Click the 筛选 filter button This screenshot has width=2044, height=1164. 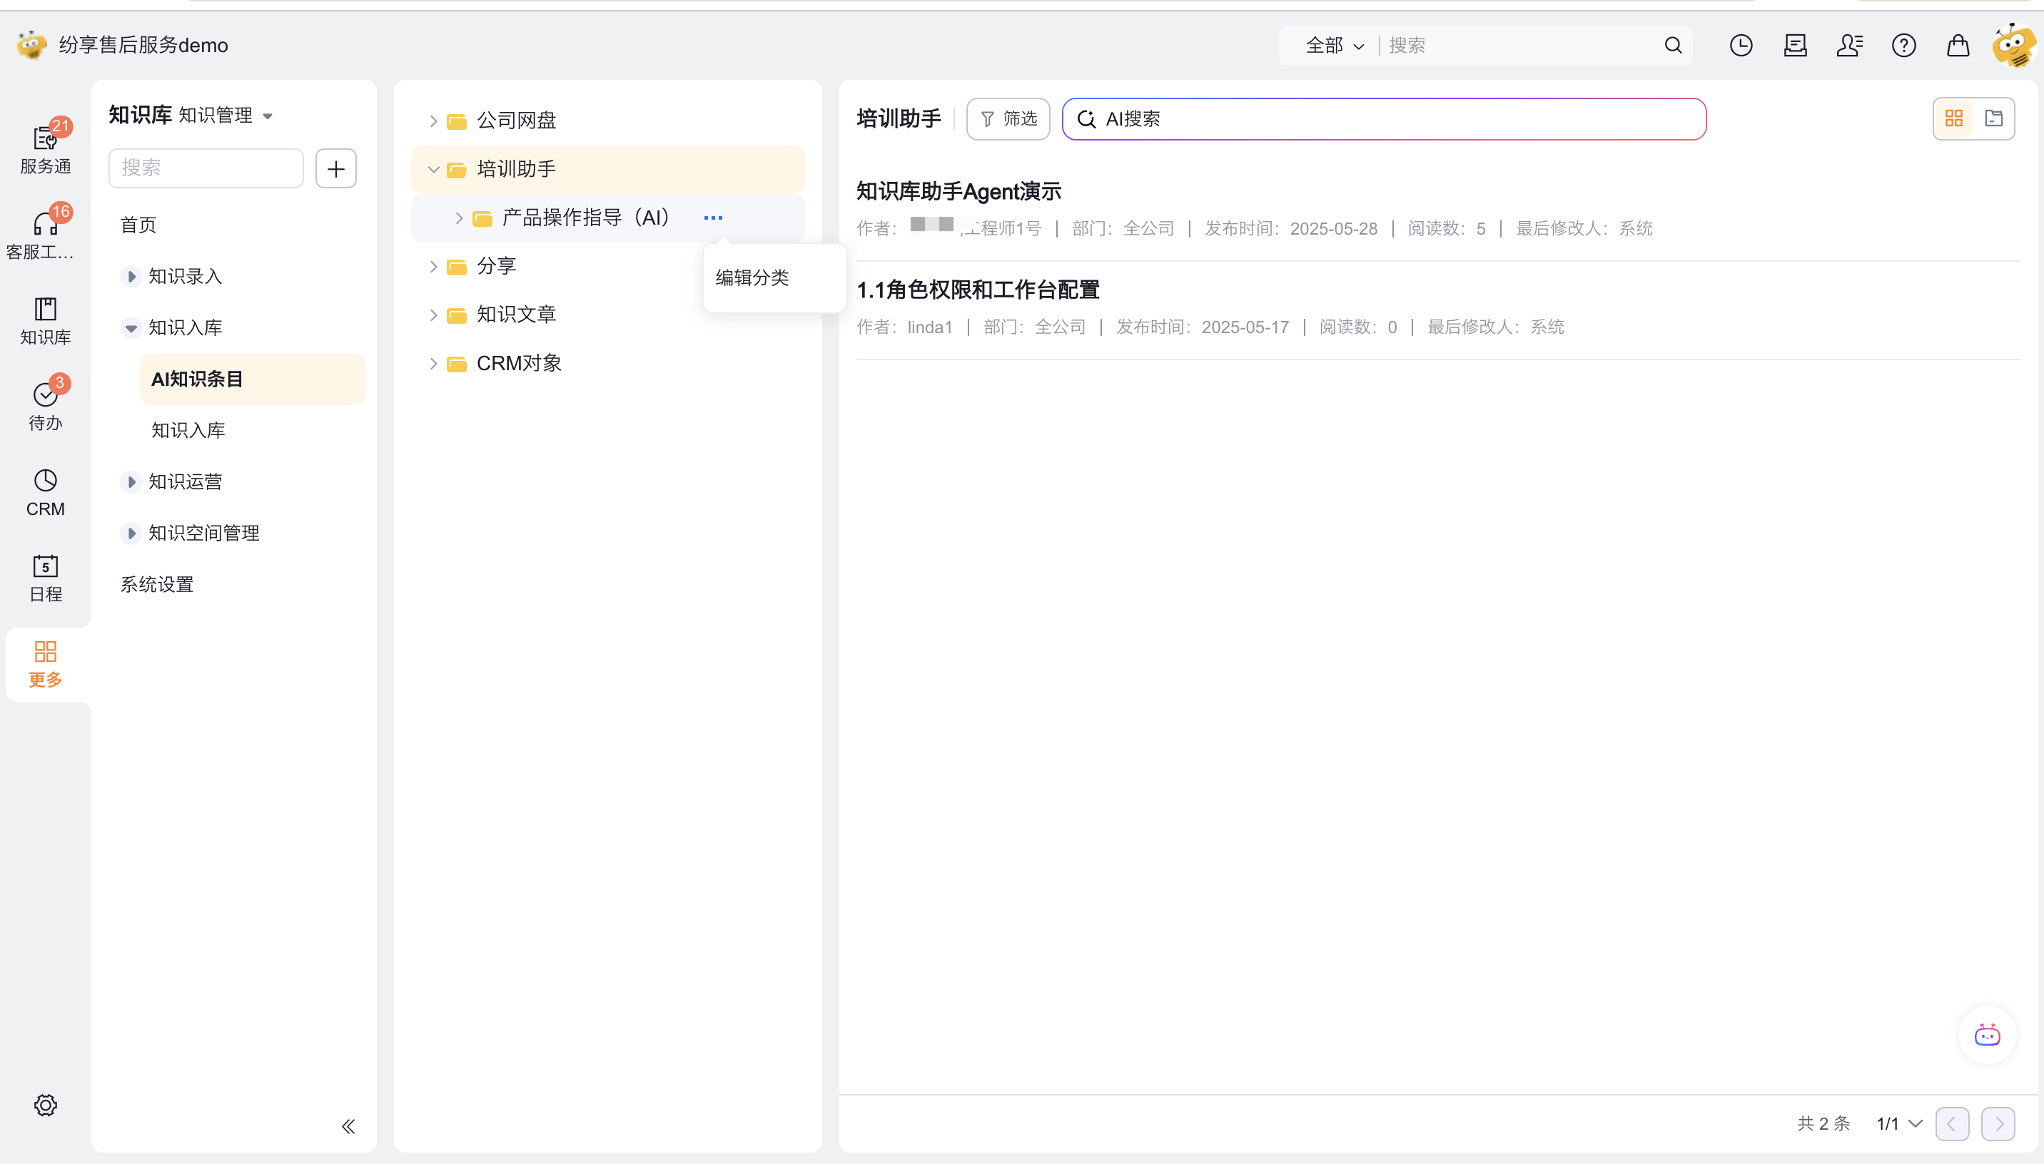pyautogui.click(x=1008, y=119)
